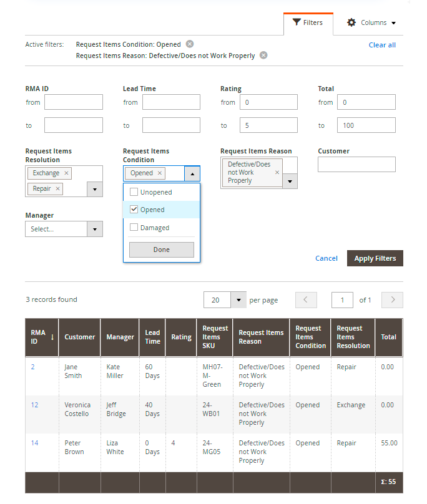Screen dimensions: 427x504
Task: Click the Apply Filters button
Action: click(x=375, y=258)
